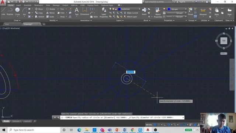
Task: Click the Insert block icon
Action: 144,11
